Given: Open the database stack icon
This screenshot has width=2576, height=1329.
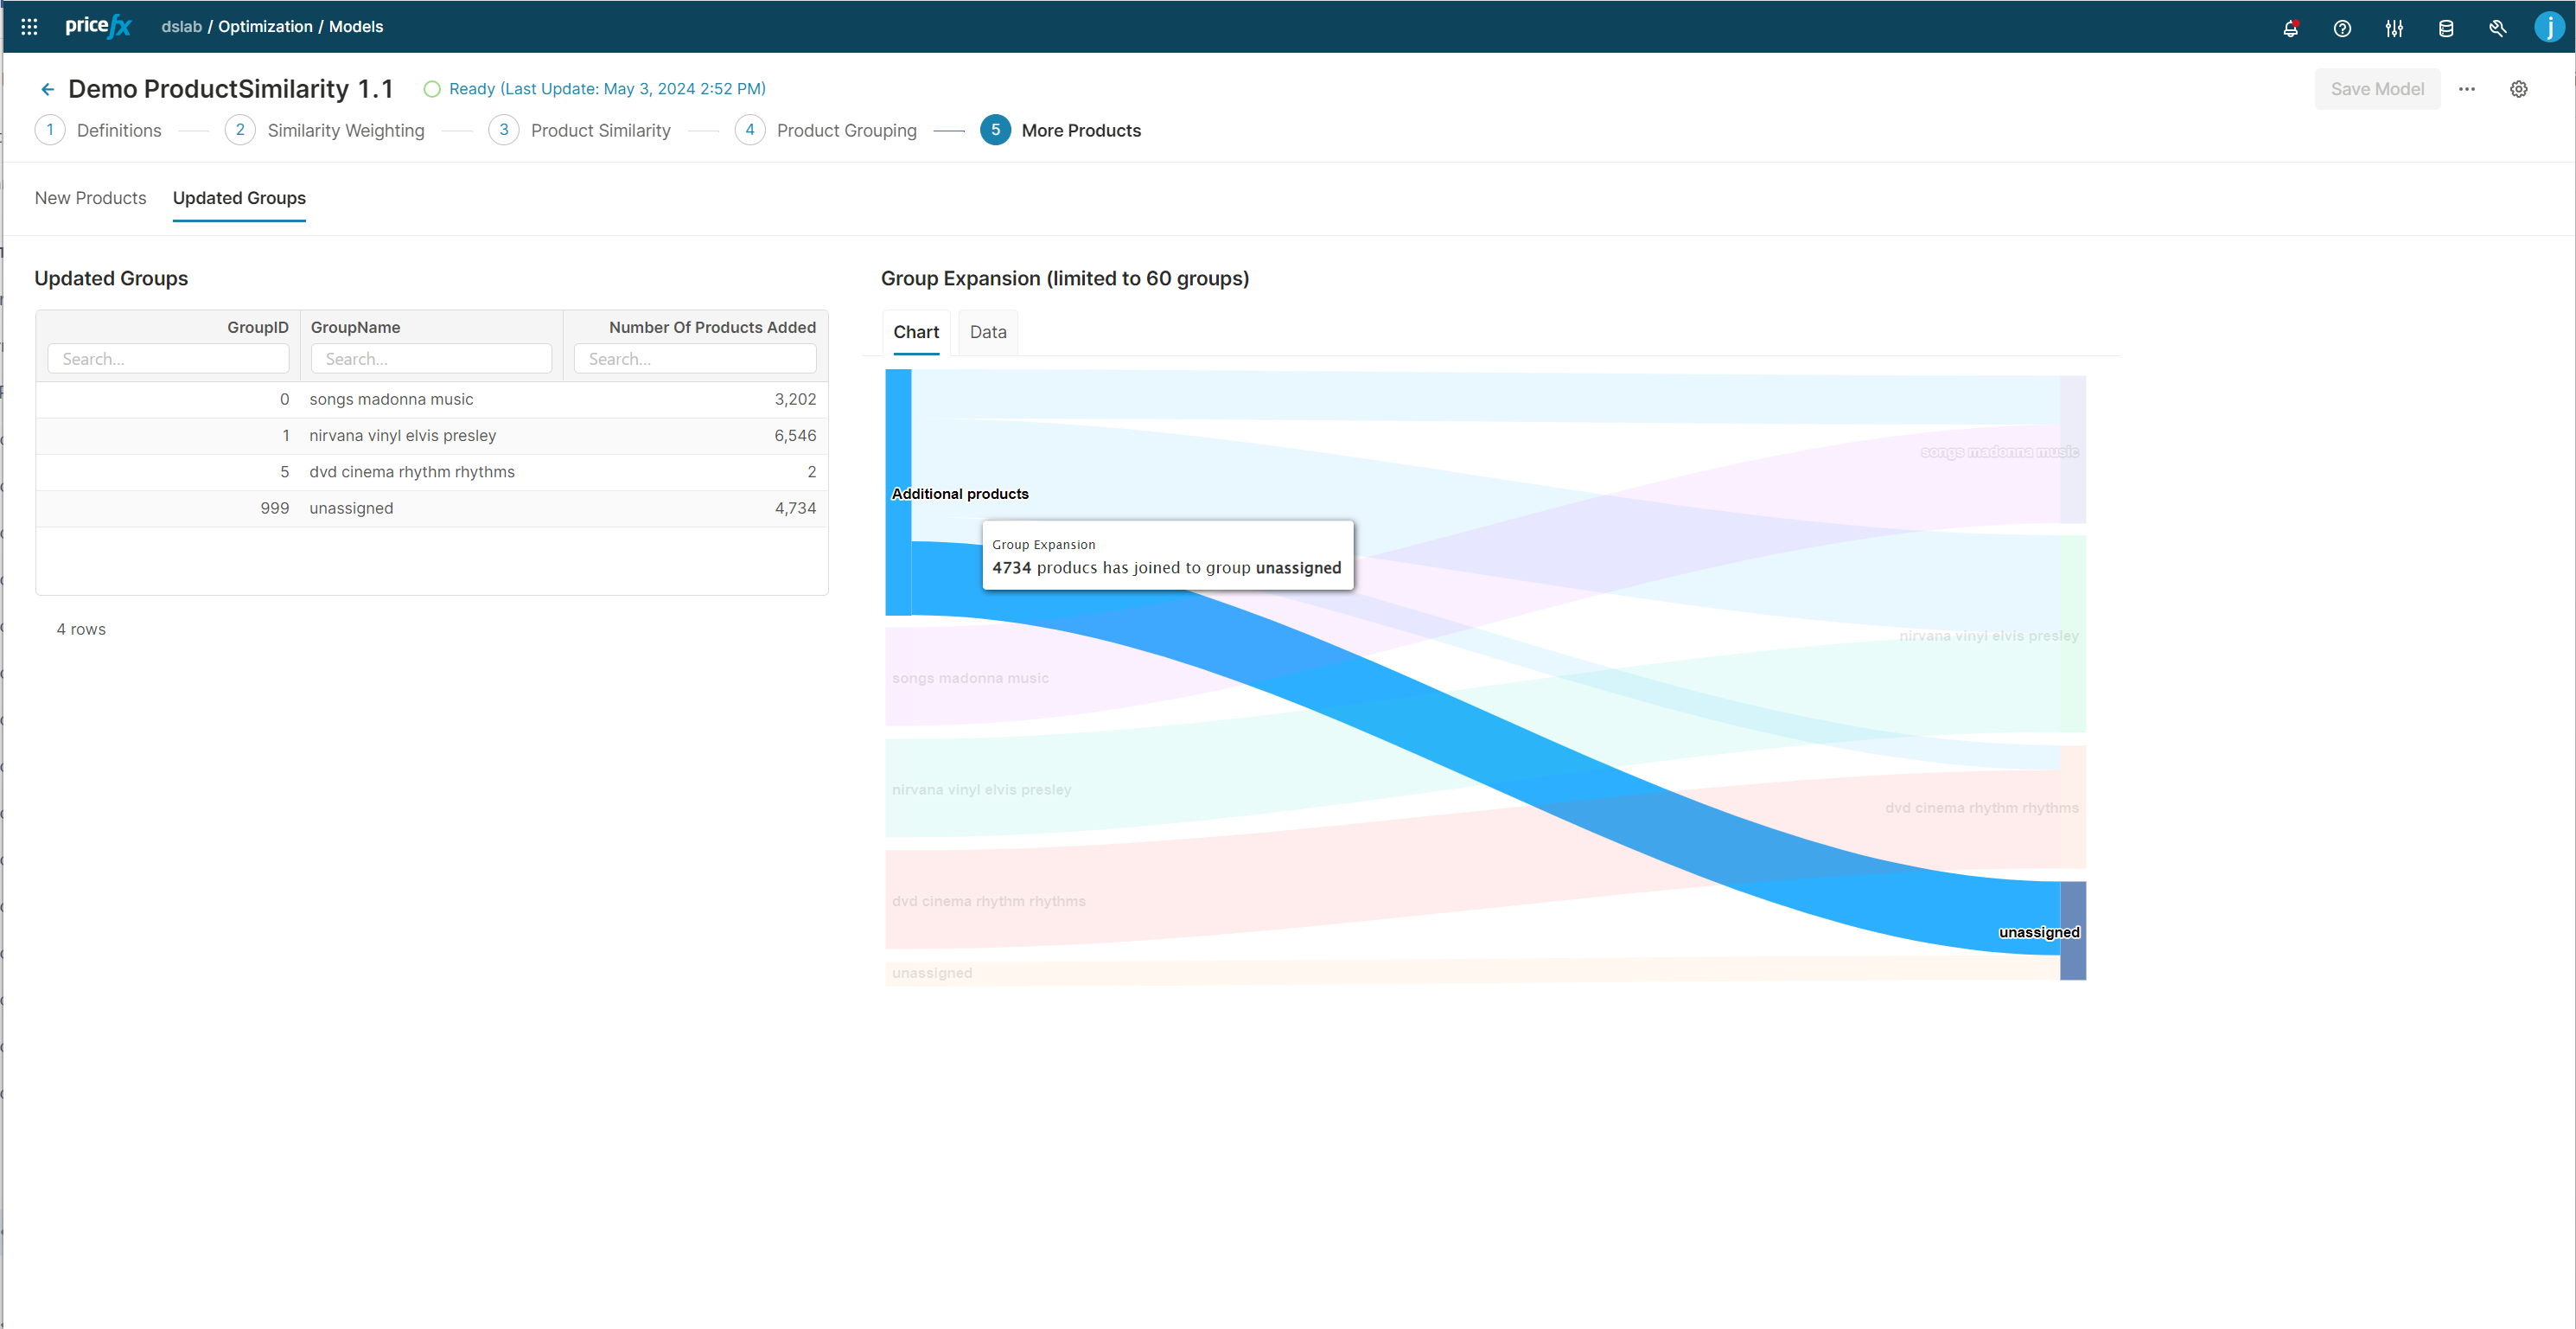Looking at the screenshot, I should point(2446,28).
